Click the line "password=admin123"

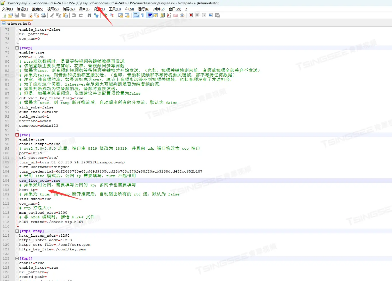tap(39, 126)
